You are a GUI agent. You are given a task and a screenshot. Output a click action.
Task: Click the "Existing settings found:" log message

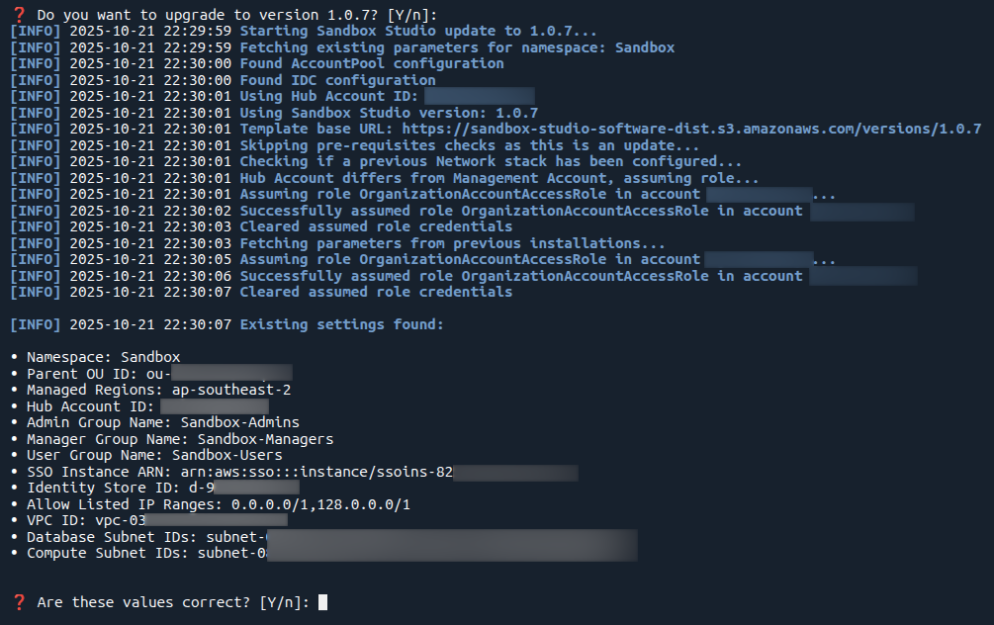click(342, 324)
